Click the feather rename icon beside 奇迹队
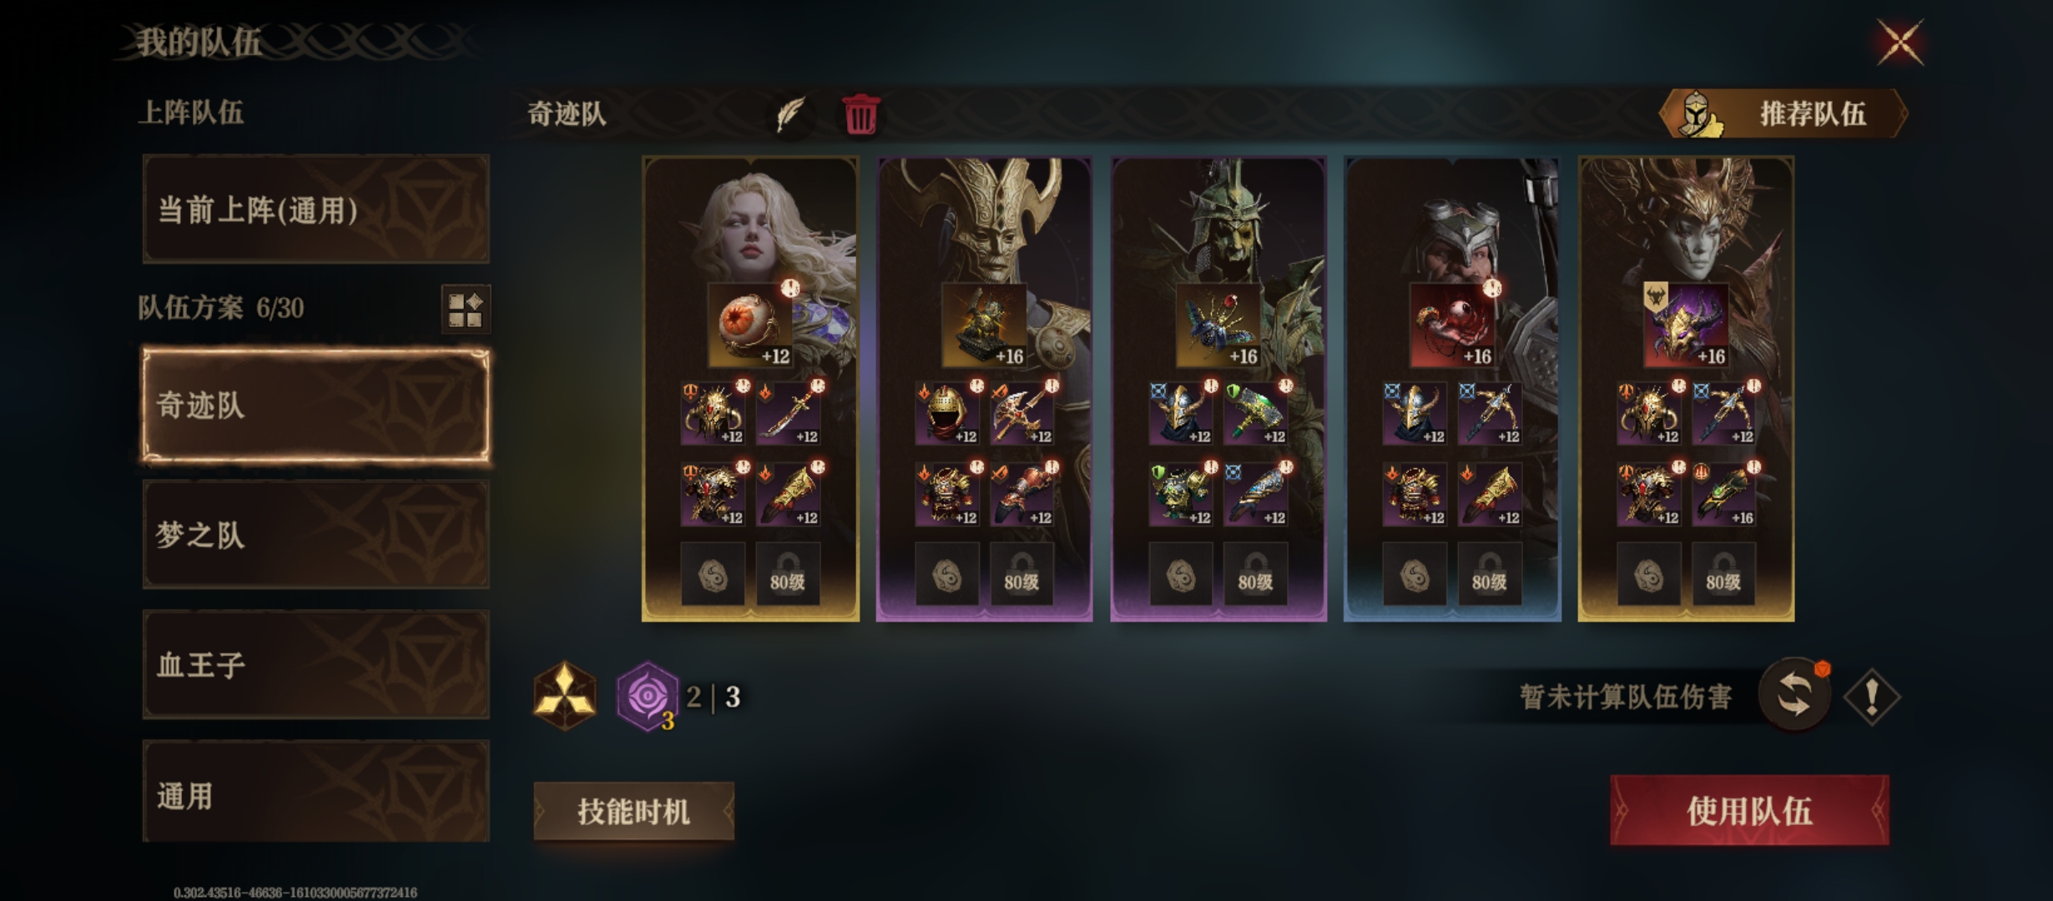 (x=789, y=113)
